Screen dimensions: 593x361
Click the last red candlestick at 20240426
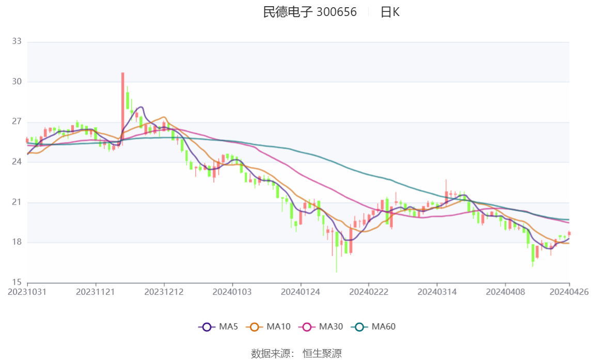click(569, 233)
